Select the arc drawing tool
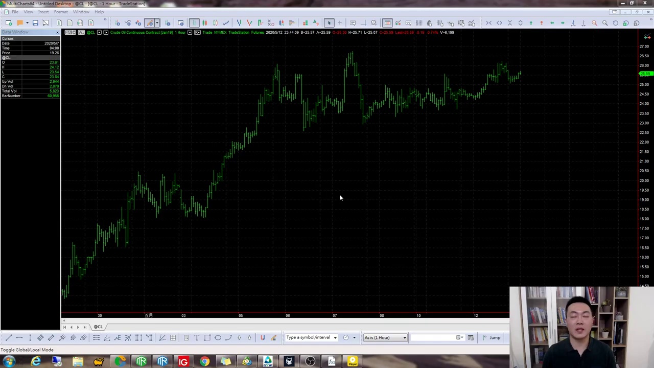This screenshot has height=368, width=654. click(x=228, y=338)
